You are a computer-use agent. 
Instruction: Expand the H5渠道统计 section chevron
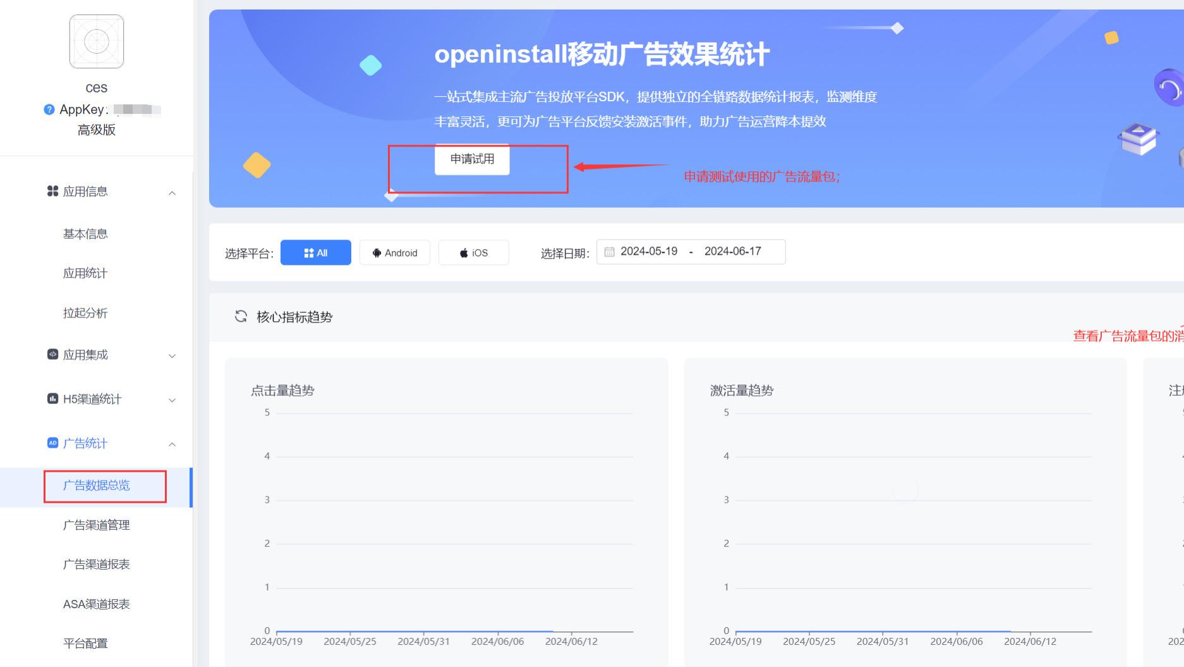point(172,400)
